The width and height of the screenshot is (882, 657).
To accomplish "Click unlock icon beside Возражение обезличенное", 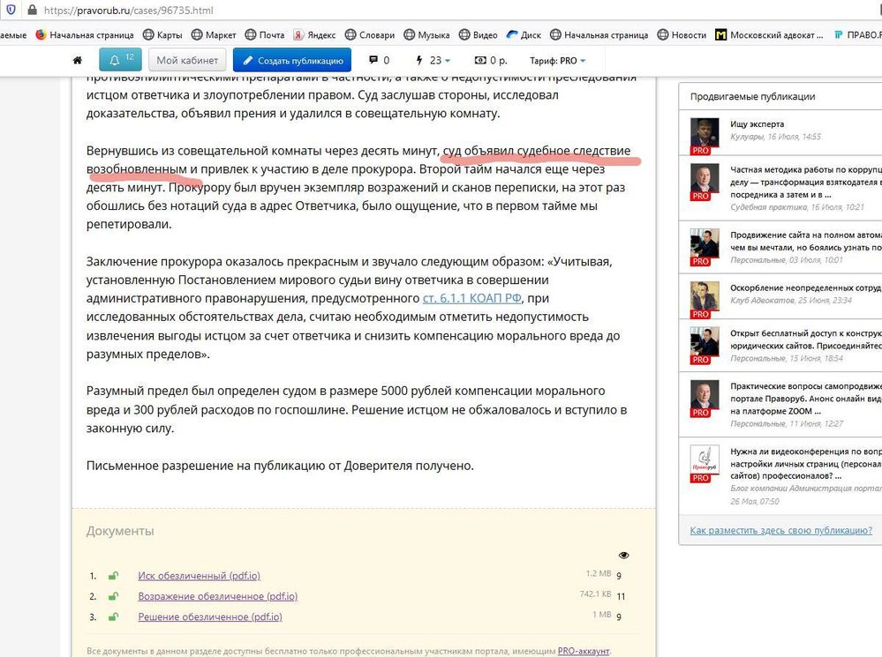I will [x=113, y=596].
